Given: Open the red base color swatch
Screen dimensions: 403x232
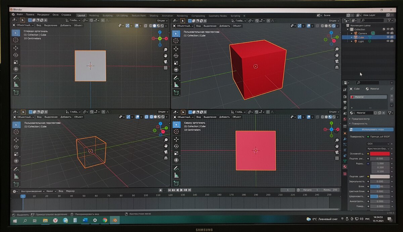Looking at the screenshot, I should pos(380,154).
